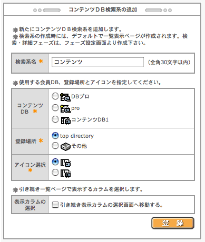The image size is (205, 242).
Task: Click the 登録 register button
Action: (x=173, y=223)
